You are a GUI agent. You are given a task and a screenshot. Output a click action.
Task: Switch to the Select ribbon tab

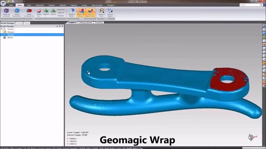pos(20,5)
